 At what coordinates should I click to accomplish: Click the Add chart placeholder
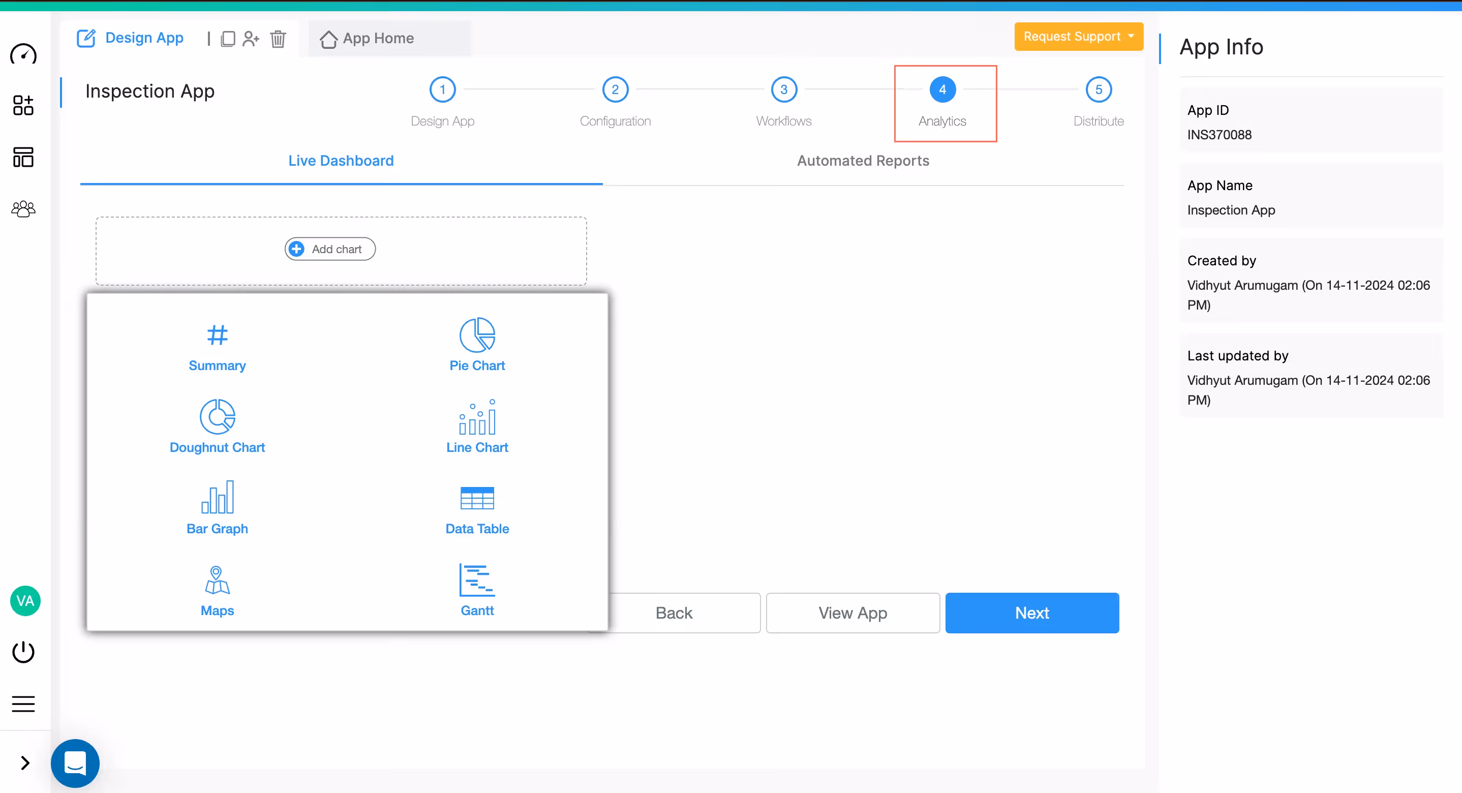329,249
